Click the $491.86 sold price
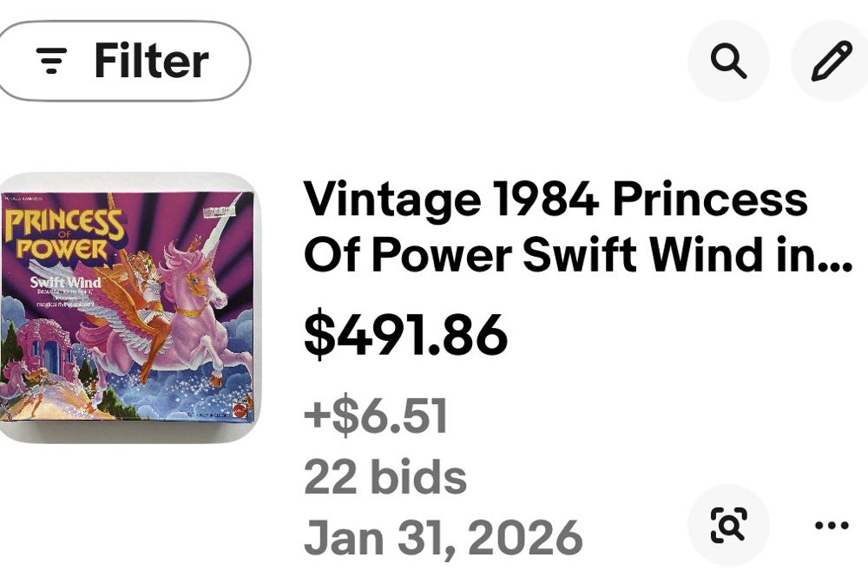Image resolution: width=868 pixels, height=576 pixels. (x=405, y=335)
